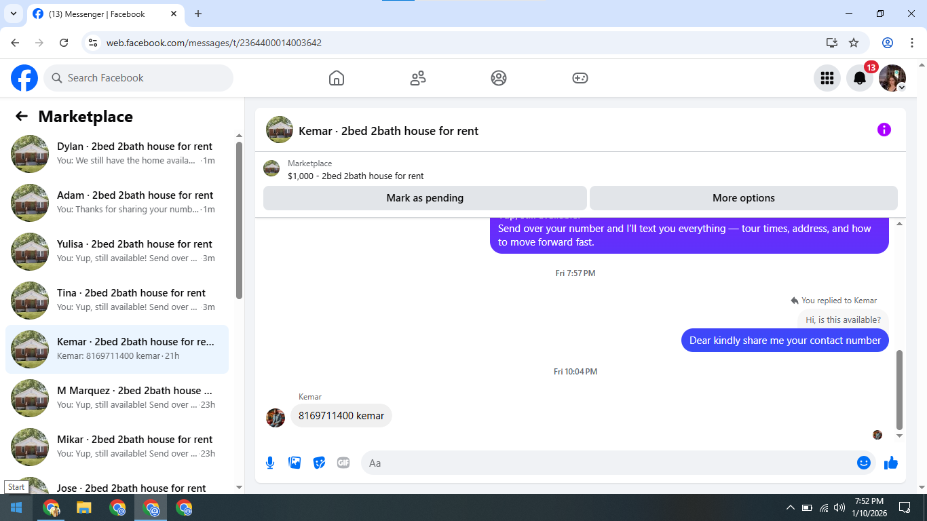Click the chat scrollbar down arrow
This screenshot has height=521, width=927.
[x=900, y=436]
